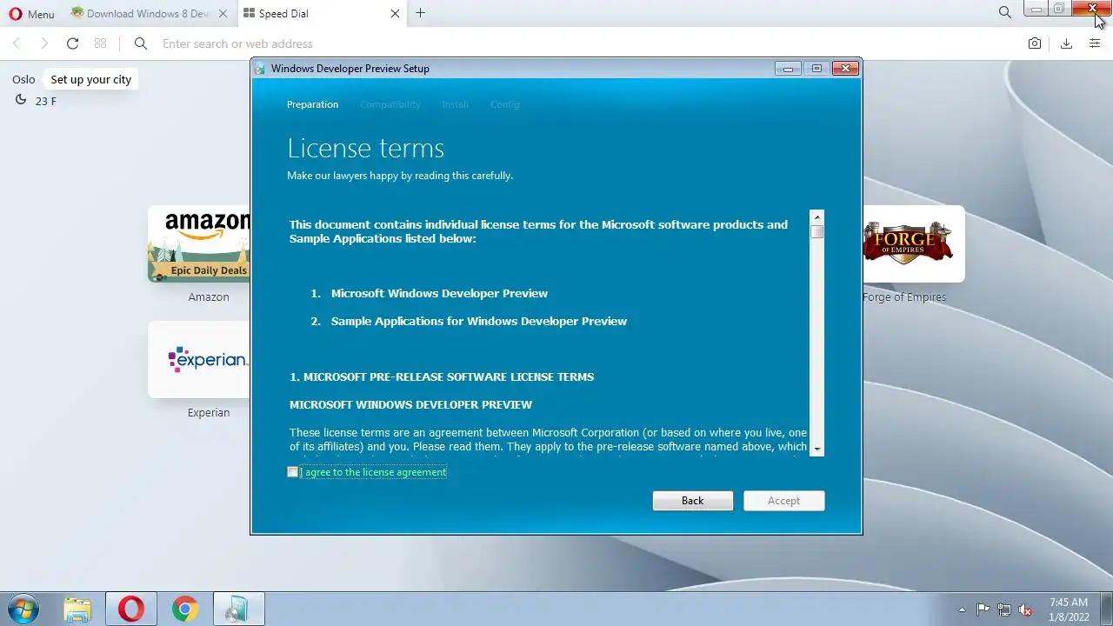Viewport: 1113px width, 626px height.
Task: Show hidden system tray icons
Action: (x=962, y=609)
